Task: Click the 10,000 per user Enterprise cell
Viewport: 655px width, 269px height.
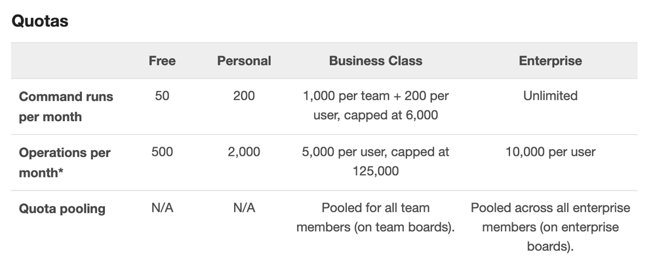Action: pyautogui.click(x=550, y=152)
